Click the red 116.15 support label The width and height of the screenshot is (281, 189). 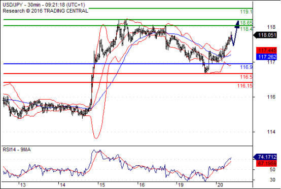[245, 86]
